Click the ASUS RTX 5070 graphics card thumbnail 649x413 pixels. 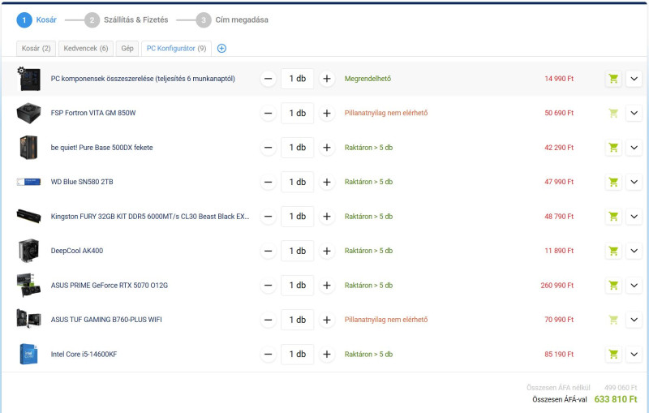point(28,285)
